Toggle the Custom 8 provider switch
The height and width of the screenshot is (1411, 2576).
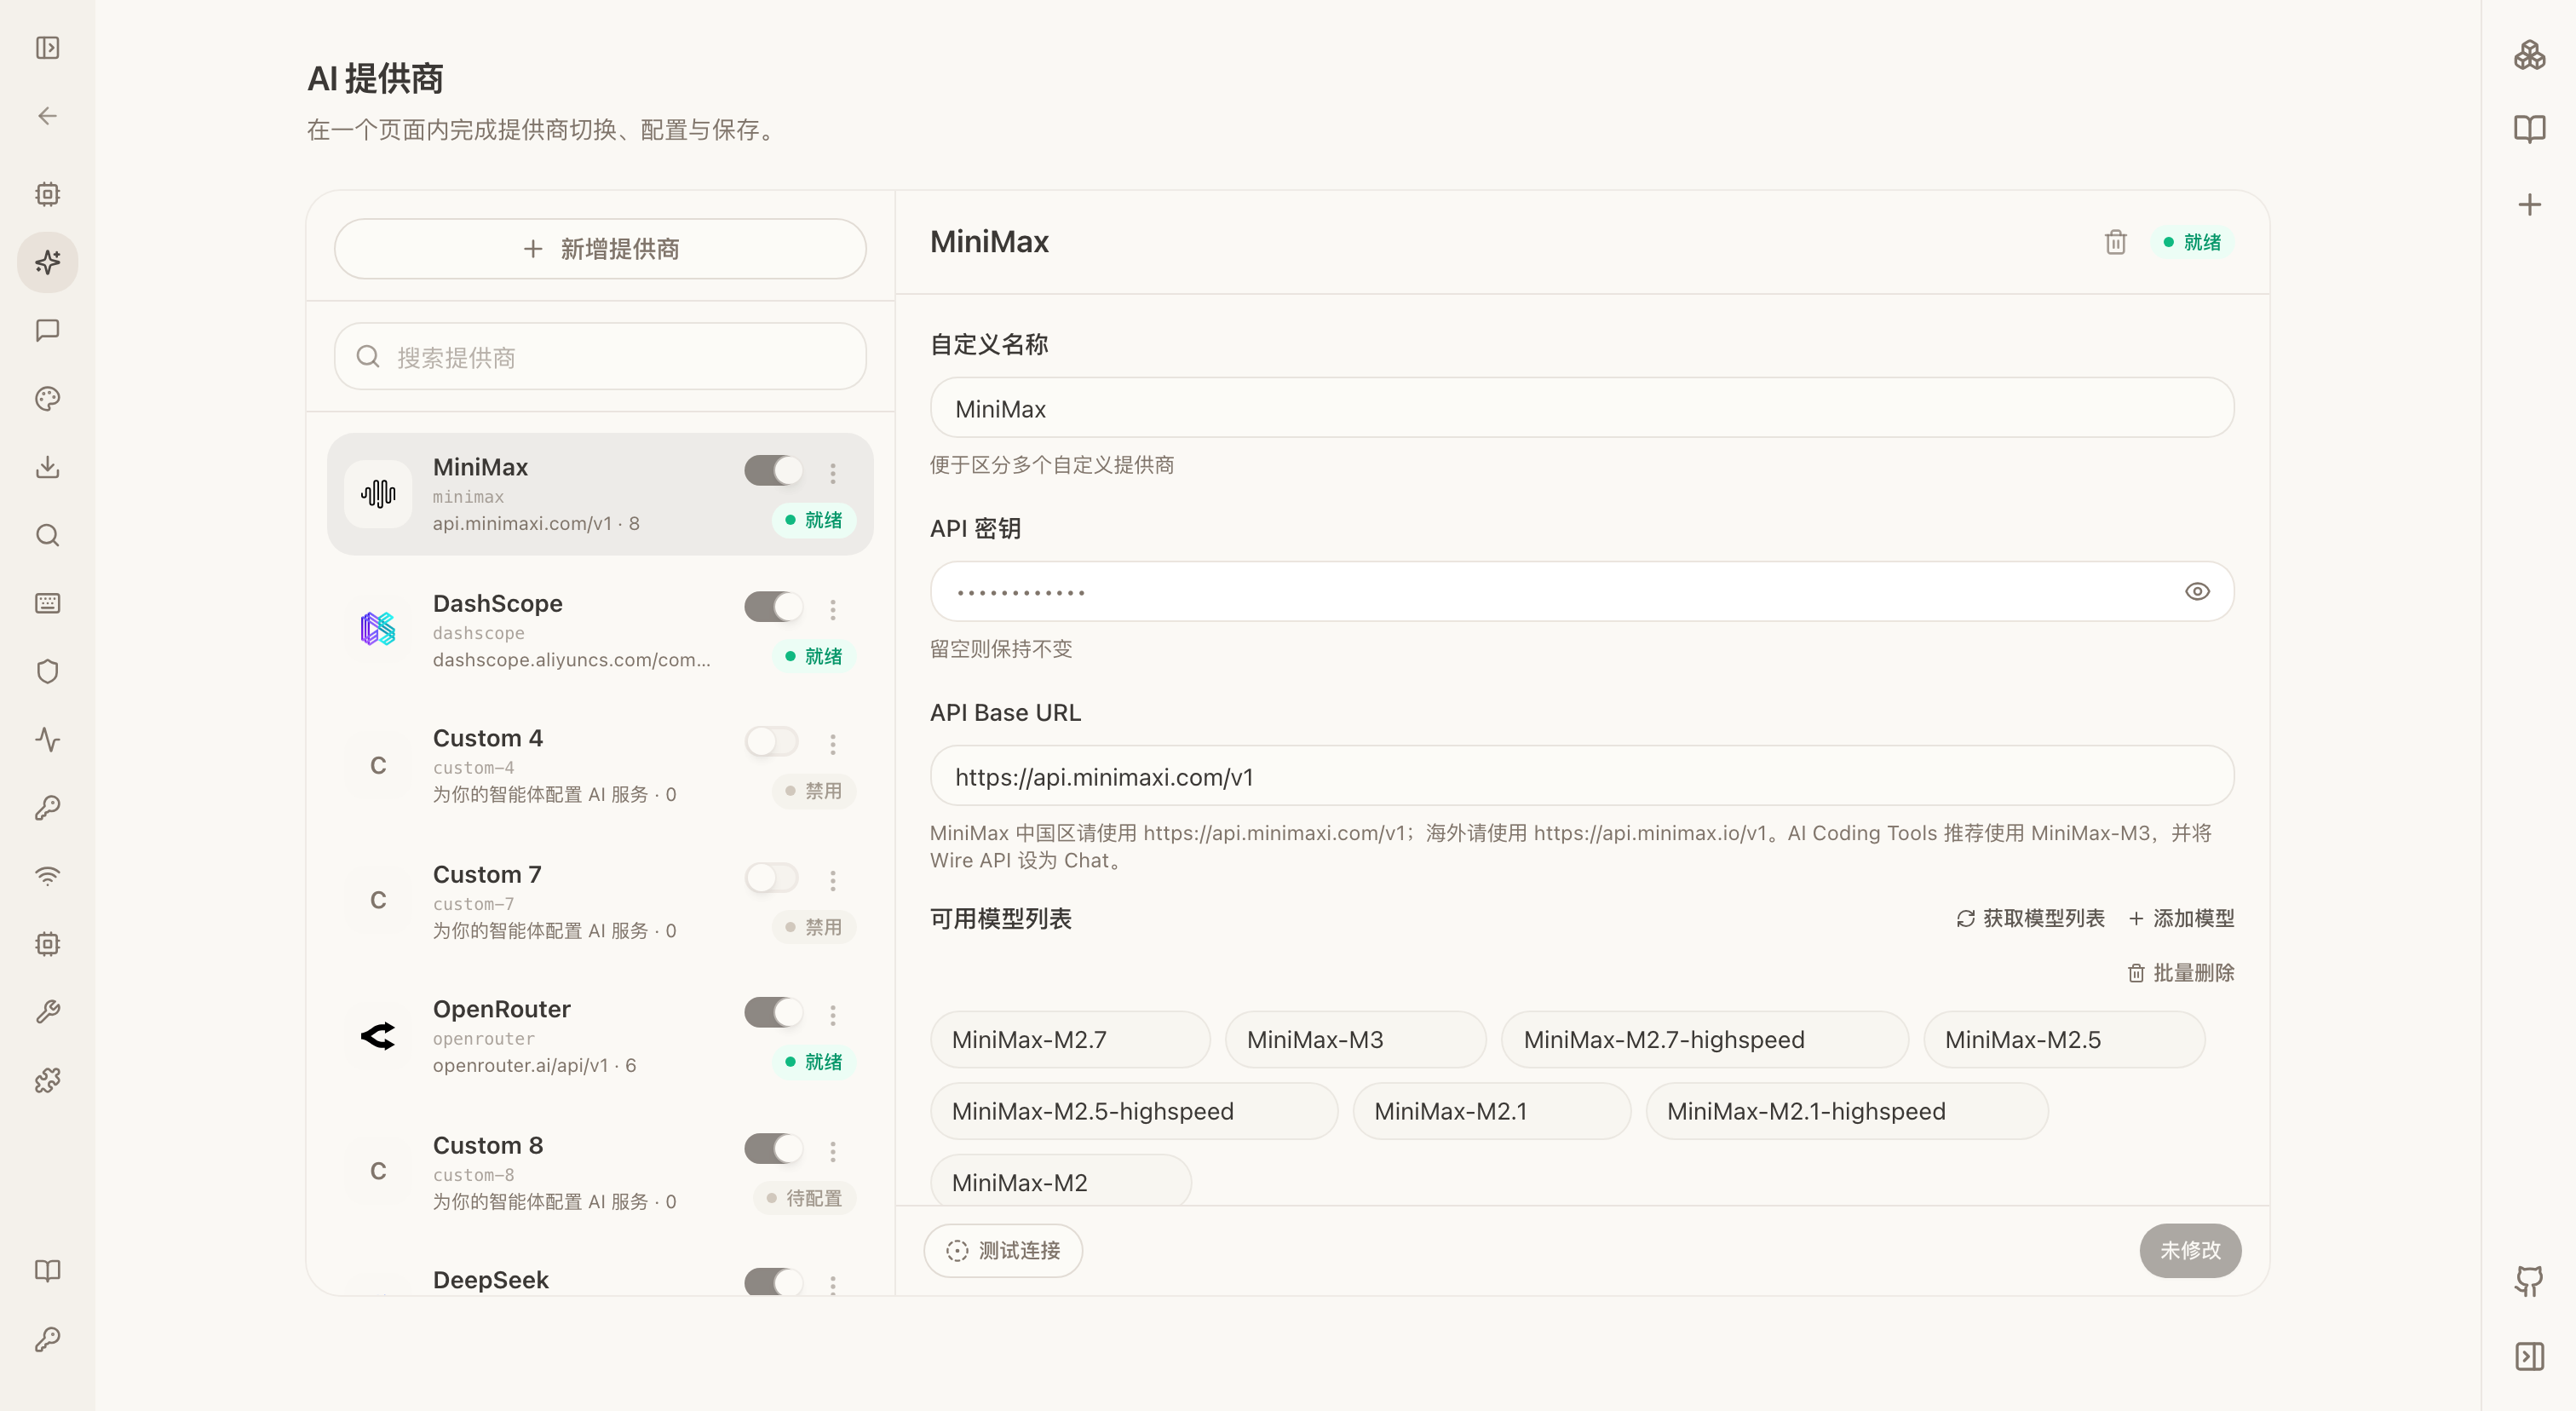pyautogui.click(x=772, y=1148)
